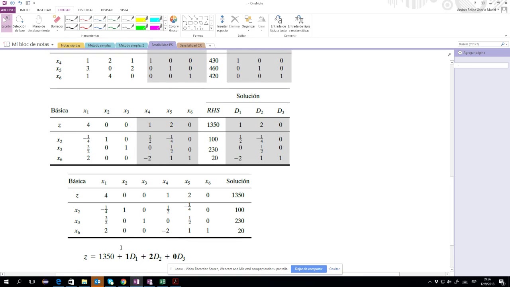Open Adobe Acrobat from the taskbar
This screenshot has width=510, height=287.
click(x=175, y=282)
